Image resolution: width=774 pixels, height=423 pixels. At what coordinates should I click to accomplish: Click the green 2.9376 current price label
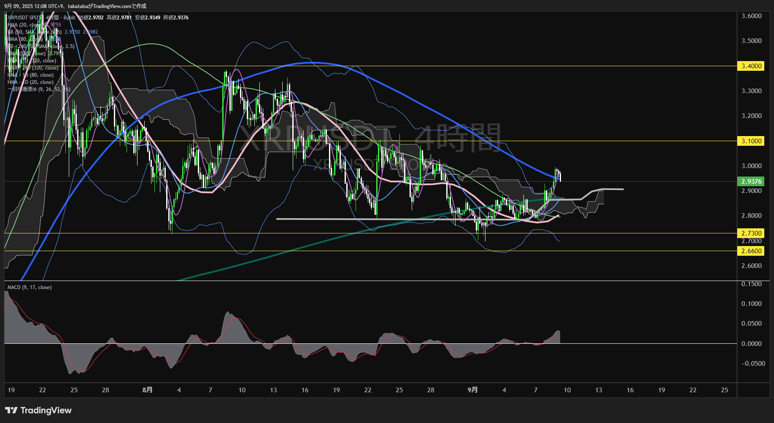coord(750,182)
